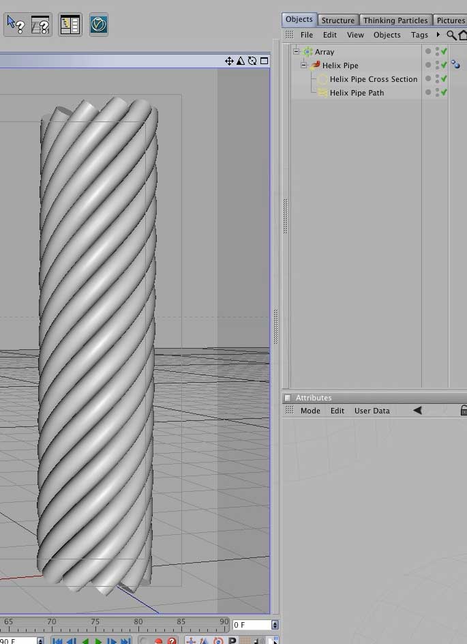Toggle Array visibility dots

click(437, 51)
